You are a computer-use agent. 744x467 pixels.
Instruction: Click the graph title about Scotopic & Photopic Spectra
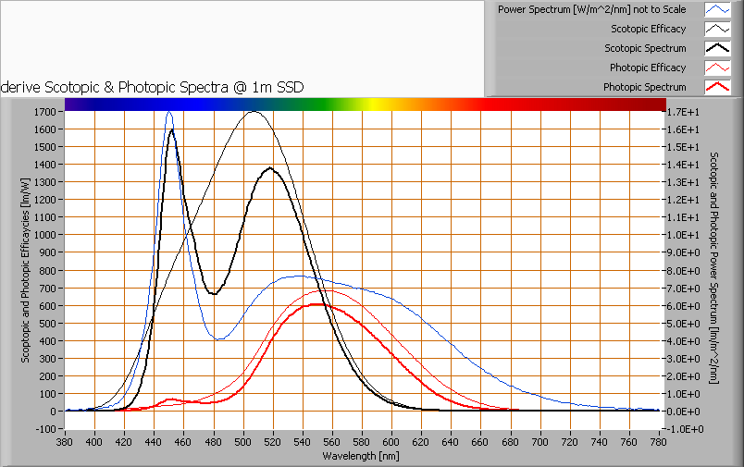pyautogui.click(x=153, y=87)
